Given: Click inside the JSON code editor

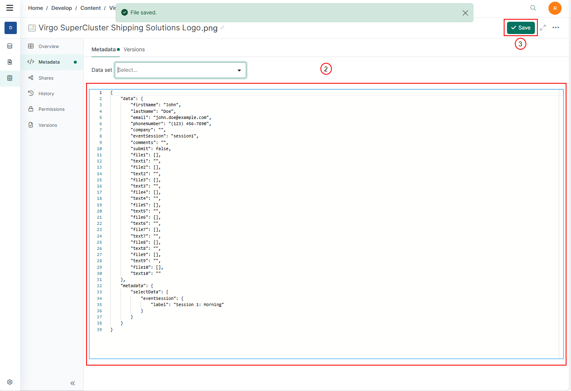Looking at the screenshot, I should coord(328,205).
